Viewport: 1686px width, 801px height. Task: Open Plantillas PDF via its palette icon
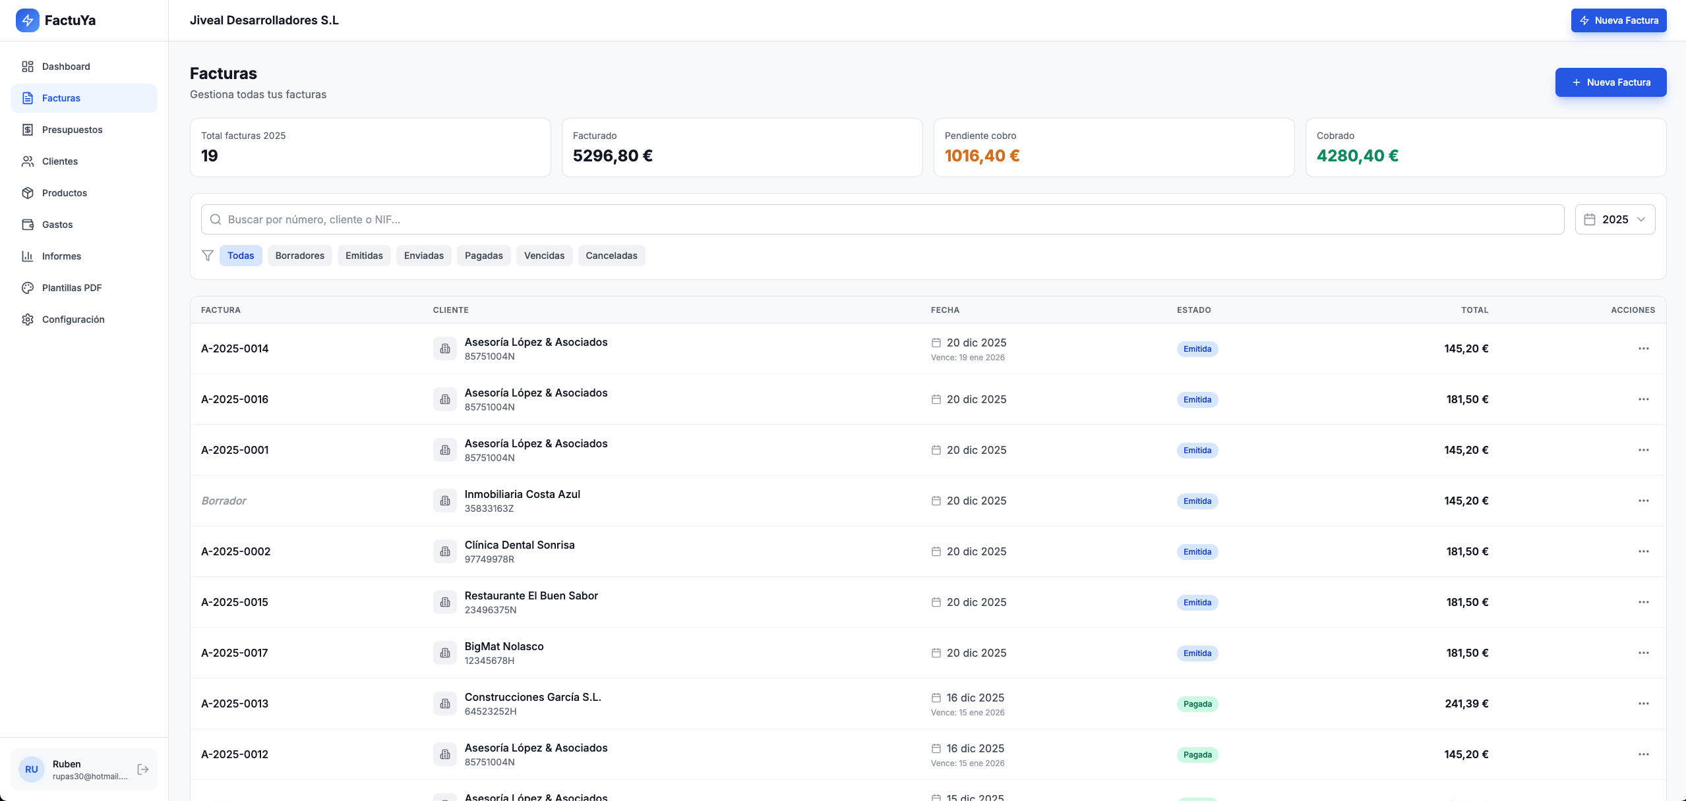tap(27, 287)
